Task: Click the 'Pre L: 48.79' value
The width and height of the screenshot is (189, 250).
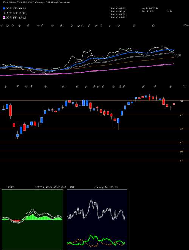Action: click(x=118, y=14)
